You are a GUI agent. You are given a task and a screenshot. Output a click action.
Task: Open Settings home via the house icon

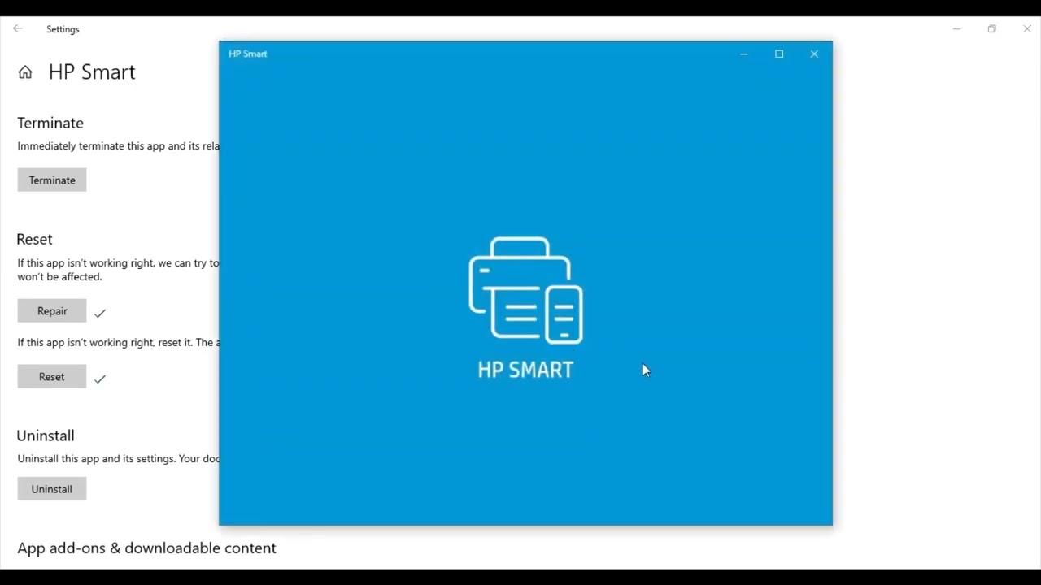click(x=25, y=72)
